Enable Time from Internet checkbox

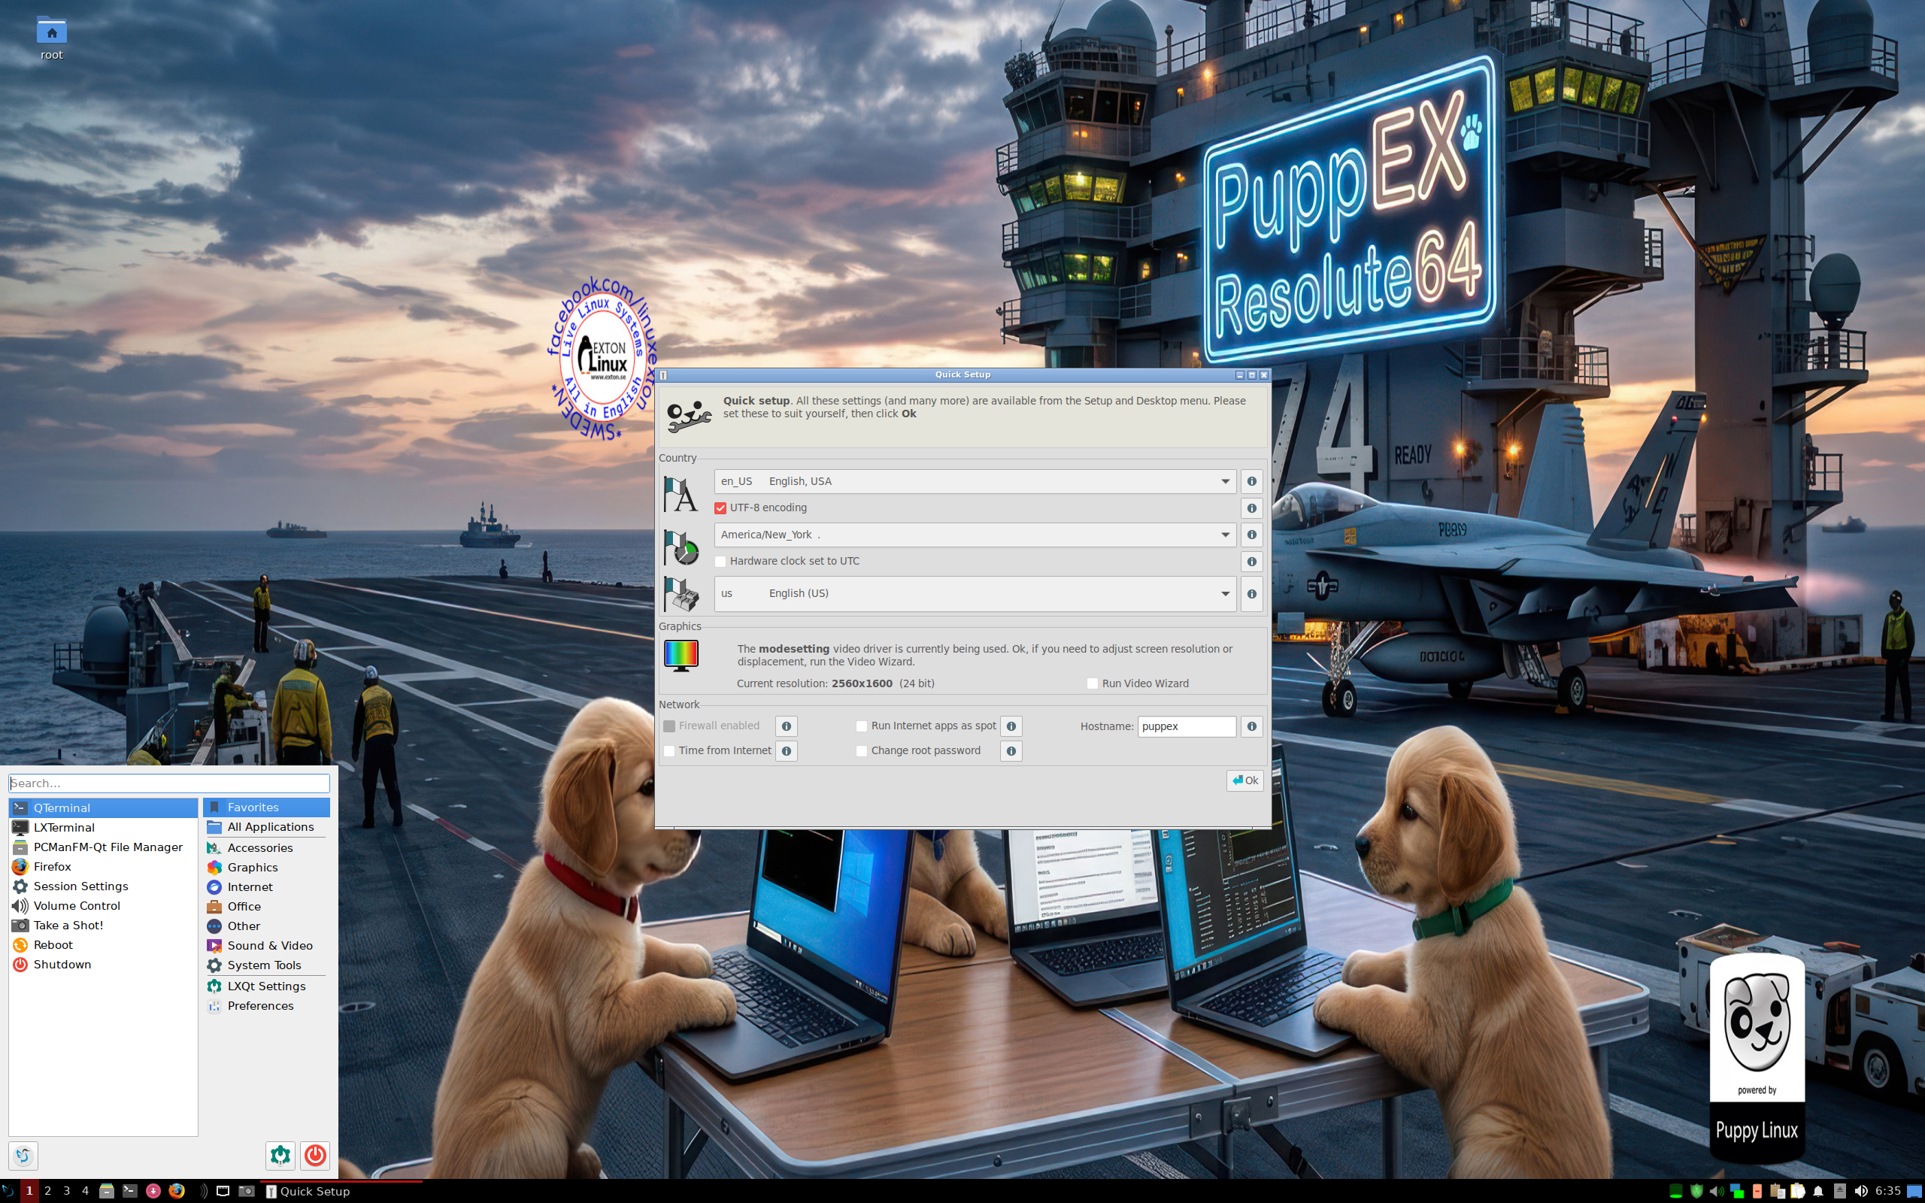[669, 751]
